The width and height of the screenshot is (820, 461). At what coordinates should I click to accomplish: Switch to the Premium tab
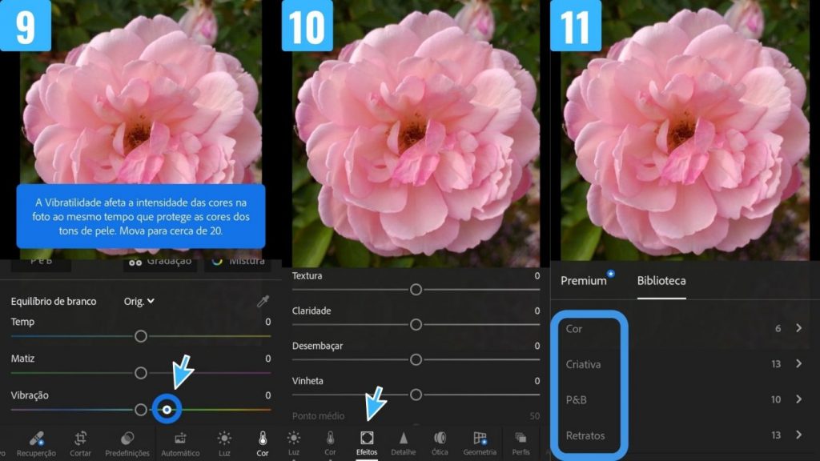point(584,281)
